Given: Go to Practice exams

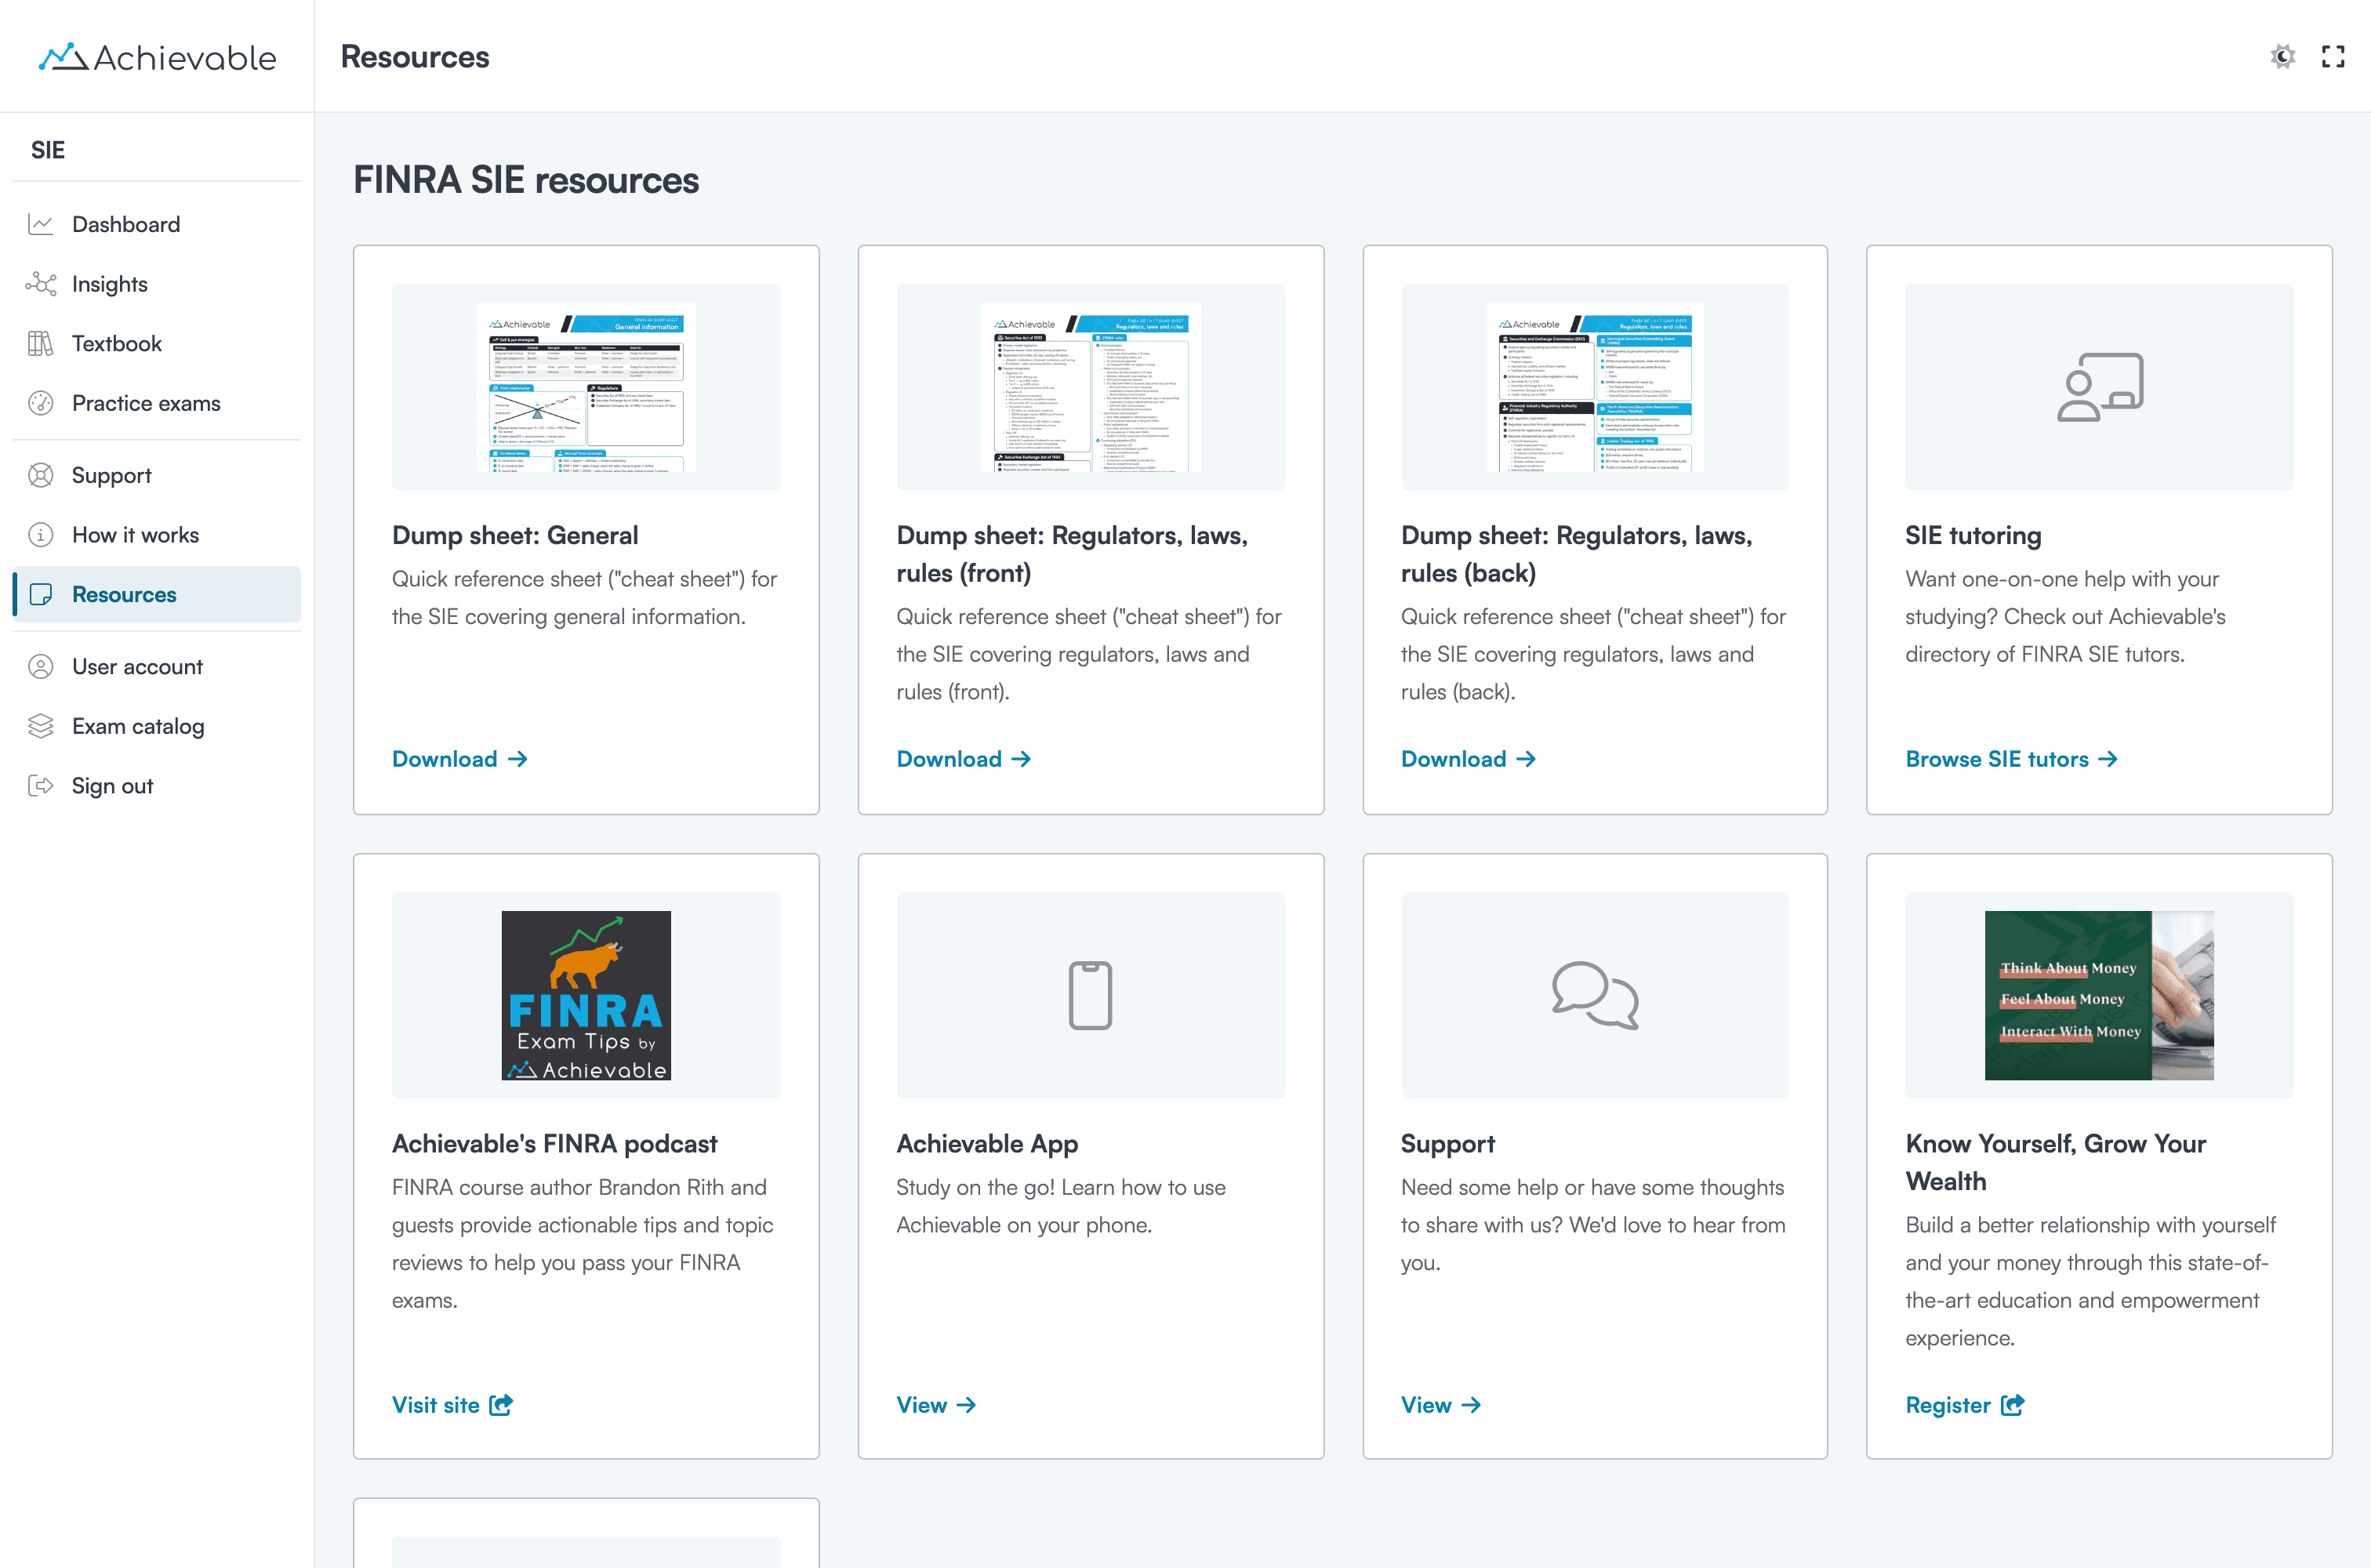Looking at the screenshot, I should point(156,403).
